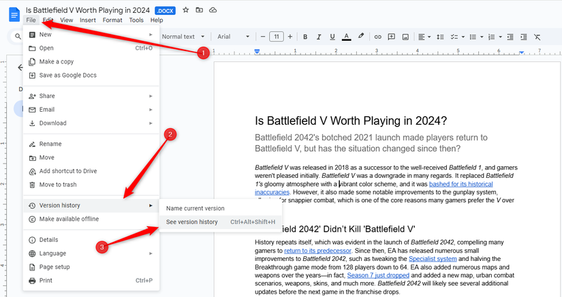
Task: Open Page setup
Action: click(91, 267)
